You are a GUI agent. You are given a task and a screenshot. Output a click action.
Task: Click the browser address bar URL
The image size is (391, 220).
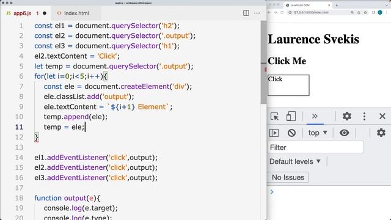click(x=311, y=12)
